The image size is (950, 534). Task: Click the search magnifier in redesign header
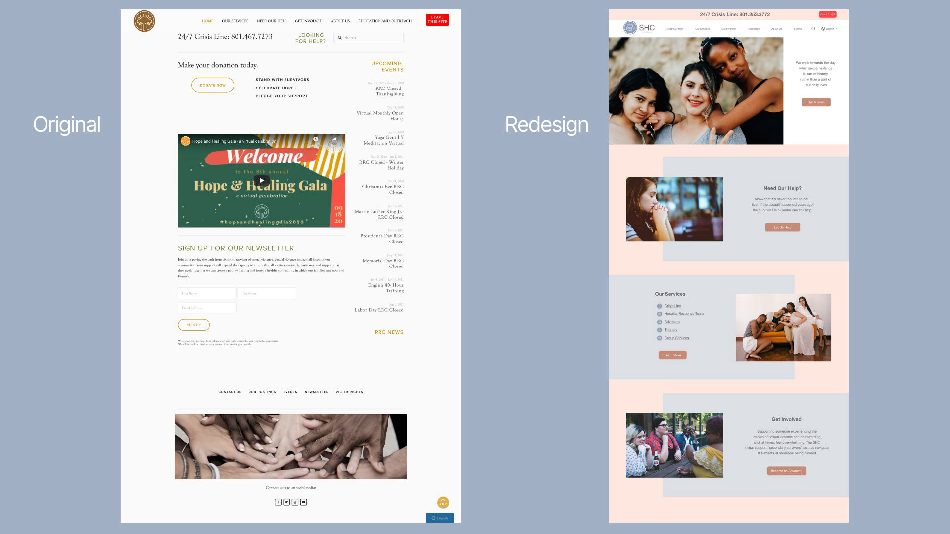pos(813,29)
